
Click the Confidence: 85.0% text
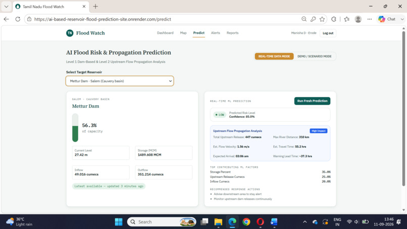pyautogui.click(x=242, y=117)
